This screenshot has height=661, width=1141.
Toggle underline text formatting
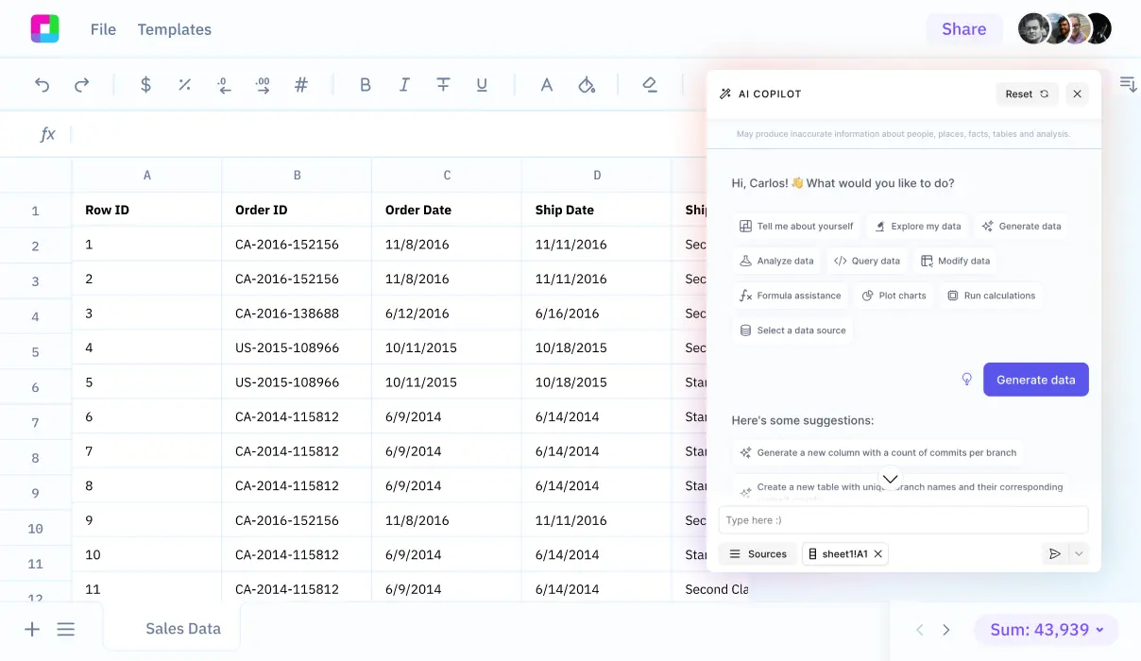point(482,85)
